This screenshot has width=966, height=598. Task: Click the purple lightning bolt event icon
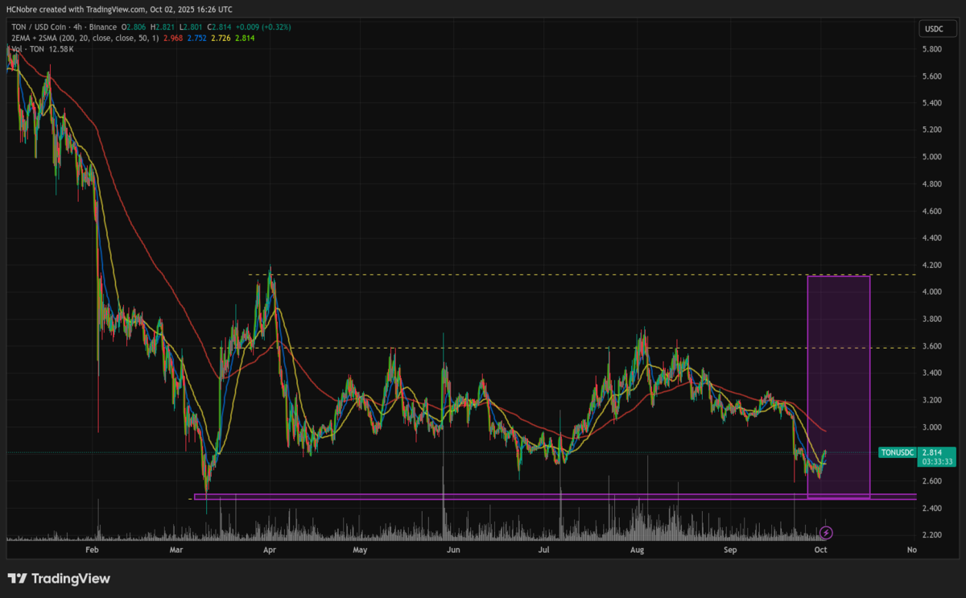pos(826,533)
